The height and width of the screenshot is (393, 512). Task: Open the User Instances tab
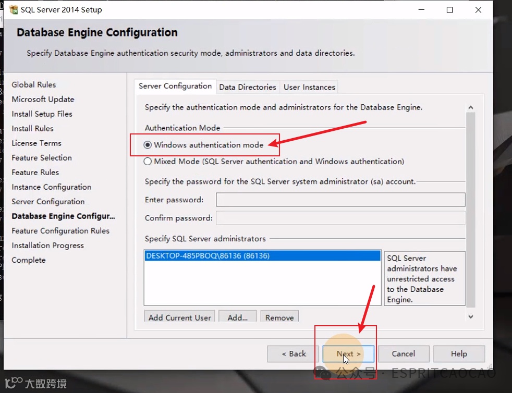point(309,87)
